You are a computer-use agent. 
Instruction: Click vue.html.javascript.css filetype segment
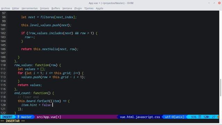click(x=140, y=117)
